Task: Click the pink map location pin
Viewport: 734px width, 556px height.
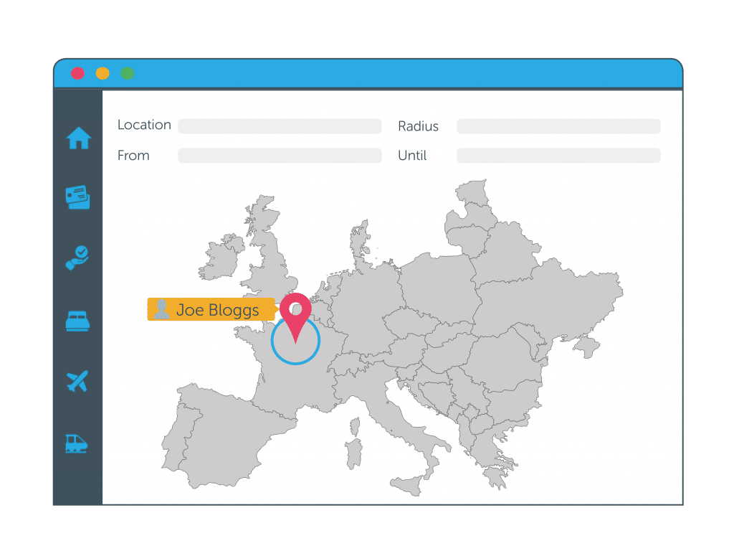Action: pos(295,318)
